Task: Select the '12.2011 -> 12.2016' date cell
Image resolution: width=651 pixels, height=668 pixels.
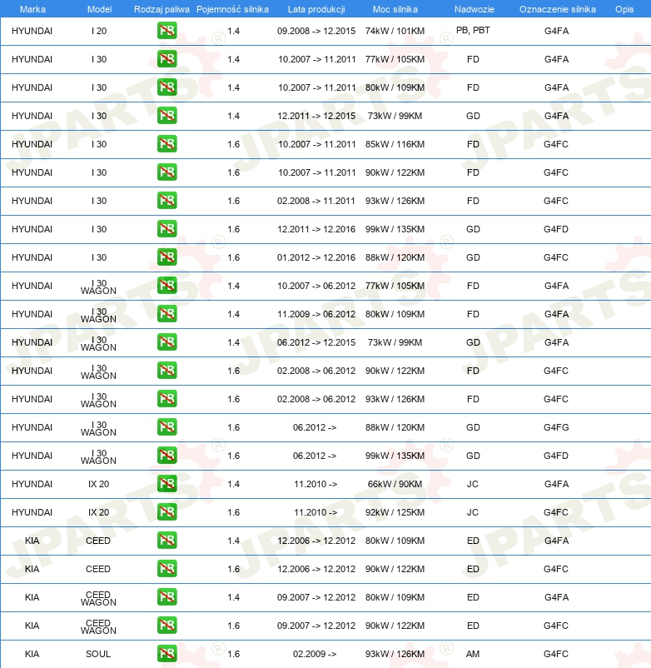Action: [x=316, y=229]
